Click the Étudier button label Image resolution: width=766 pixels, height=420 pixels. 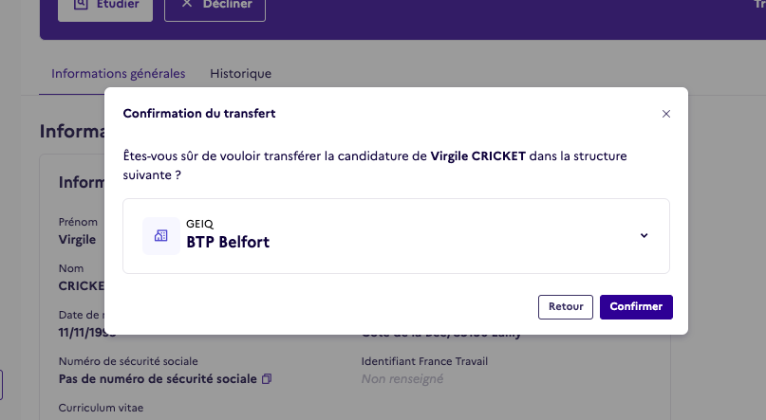tap(118, 5)
